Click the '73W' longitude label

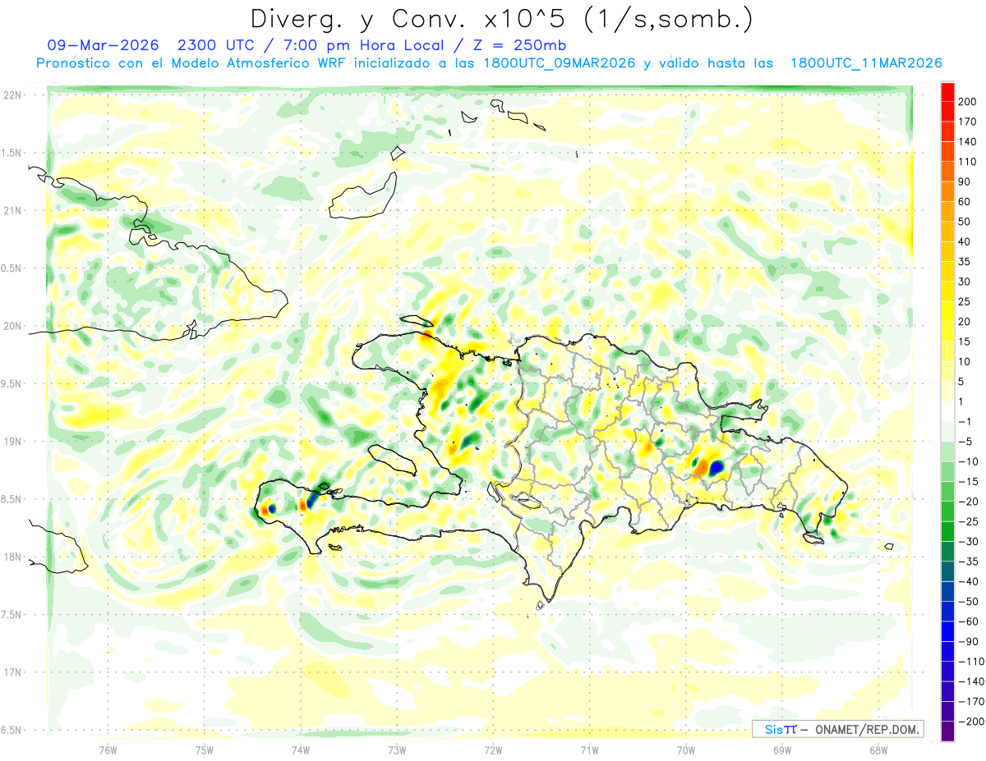point(397,749)
